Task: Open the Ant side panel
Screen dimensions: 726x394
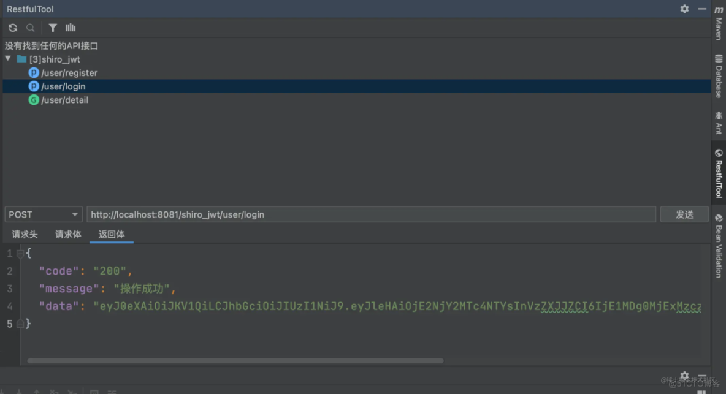Action: [719, 123]
